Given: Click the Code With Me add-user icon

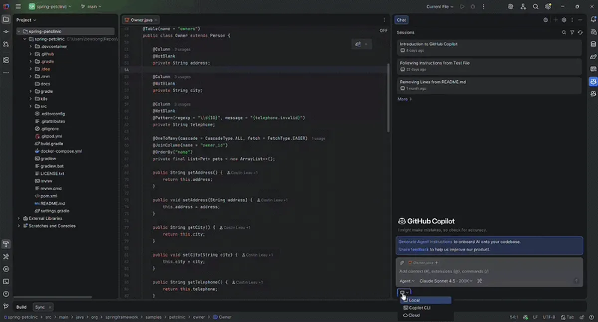Looking at the screenshot, I should (x=523, y=6).
